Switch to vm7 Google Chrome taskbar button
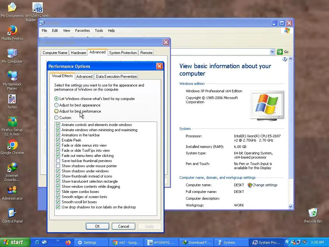Screen dimensions: 329x247 tap(127, 242)
